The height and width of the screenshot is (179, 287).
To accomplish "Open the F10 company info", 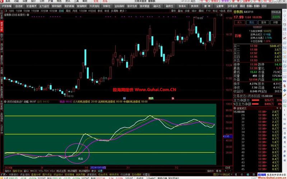I will [208, 11].
